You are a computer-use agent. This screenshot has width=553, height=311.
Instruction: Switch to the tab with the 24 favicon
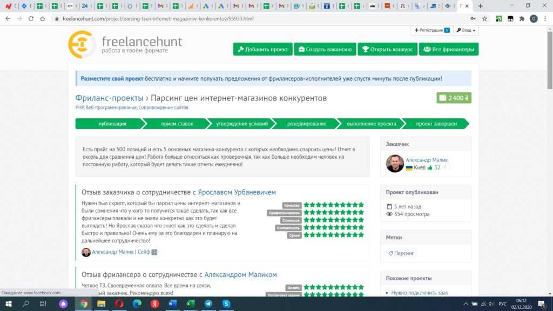tap(85, 6)
